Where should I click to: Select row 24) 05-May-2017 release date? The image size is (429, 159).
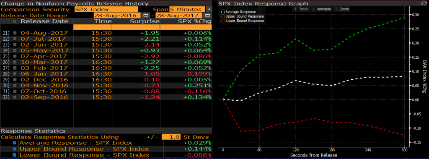click(45, 50)
